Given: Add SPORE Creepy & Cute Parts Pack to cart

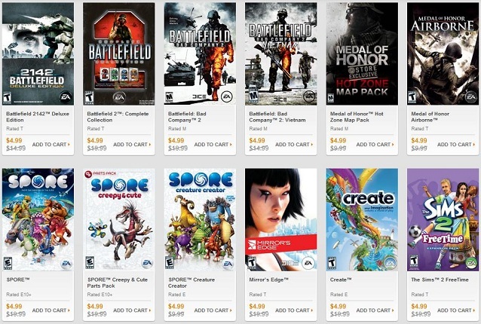Looking at the screenshot, I should [132, 310].
